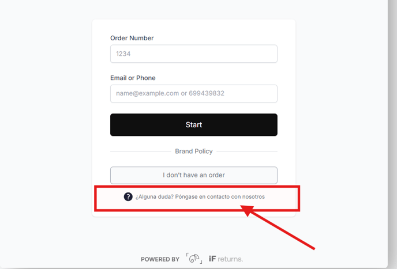
Task: Click the right-side vertical scrollbar area
Action: (x=392, y=134)
